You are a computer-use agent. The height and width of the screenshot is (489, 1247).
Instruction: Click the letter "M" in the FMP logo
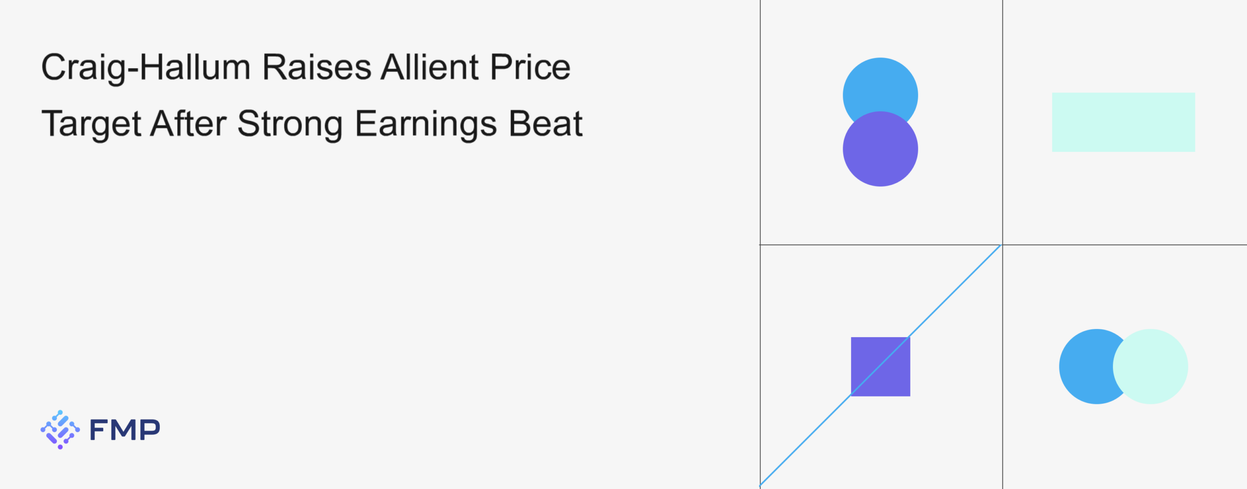(124, 430)
